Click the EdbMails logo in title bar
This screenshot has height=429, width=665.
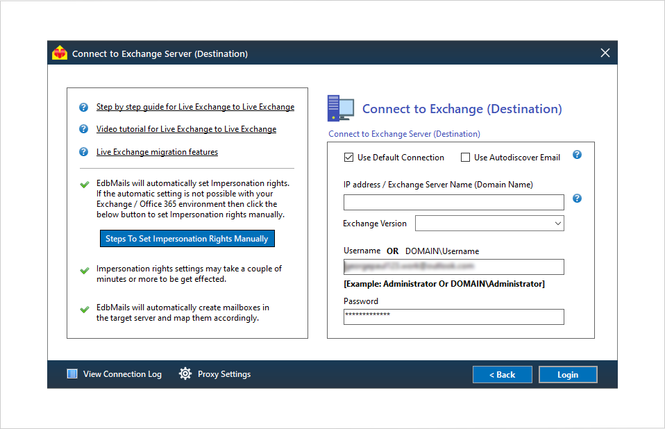coord(60,53)
